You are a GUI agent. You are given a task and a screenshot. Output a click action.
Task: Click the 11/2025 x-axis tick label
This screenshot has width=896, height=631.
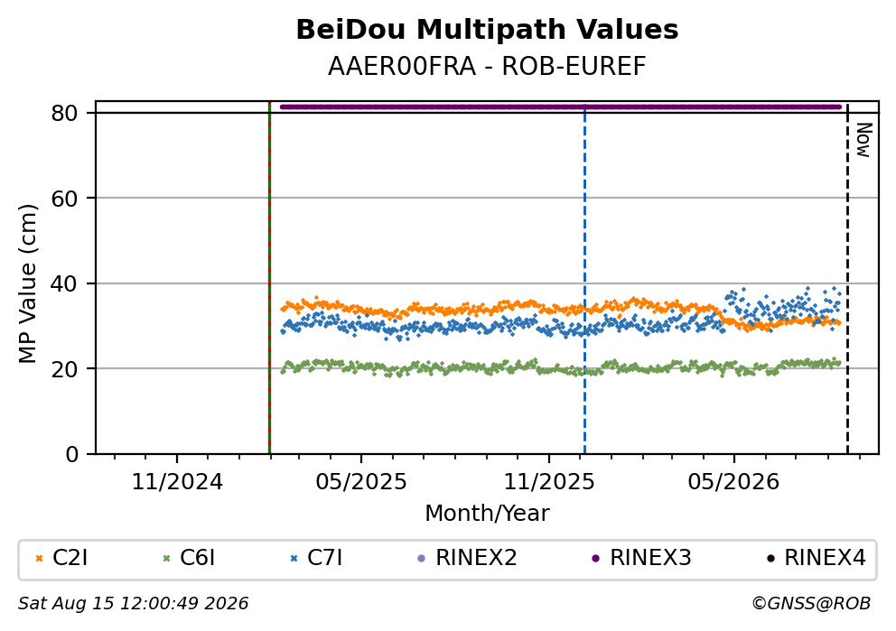pos(548,483)
